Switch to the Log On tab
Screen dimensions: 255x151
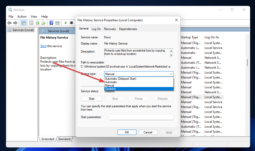(96, 29)
